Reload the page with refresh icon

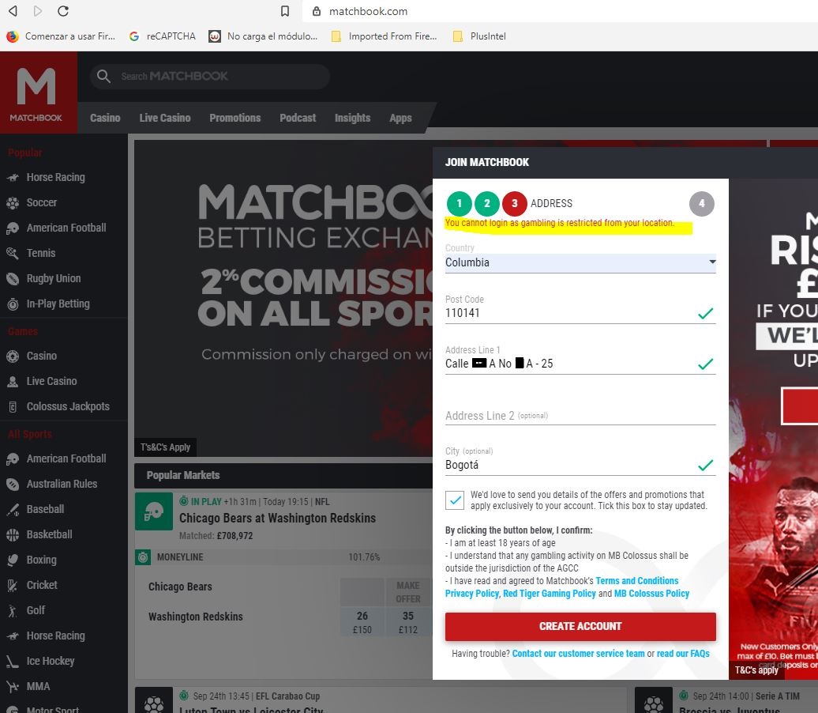(63, 11)
